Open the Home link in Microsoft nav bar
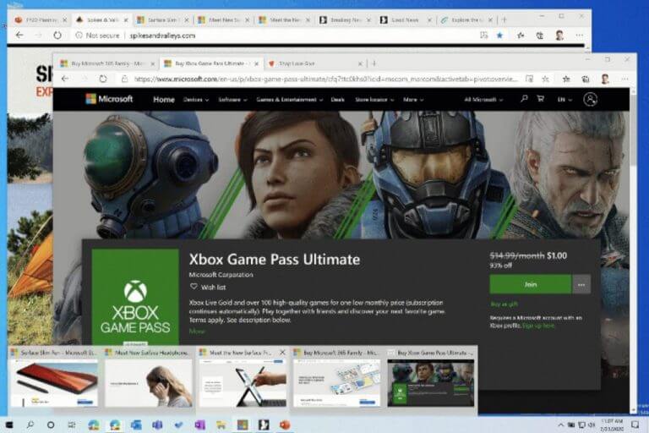 click(164, 100)
